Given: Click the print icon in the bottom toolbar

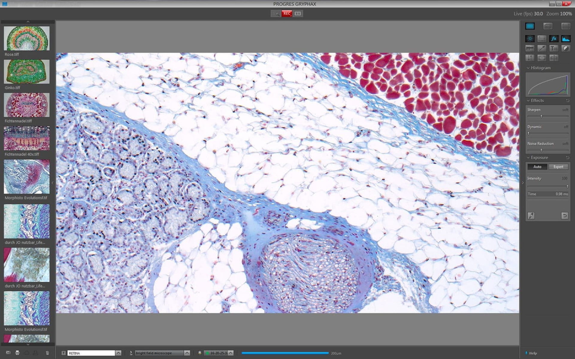Looking at the screenshot, I should pos(17,353).
